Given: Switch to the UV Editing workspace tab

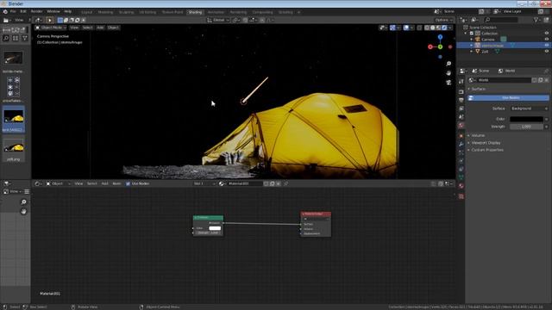Looking at the screenshot, I should [147, 12].
